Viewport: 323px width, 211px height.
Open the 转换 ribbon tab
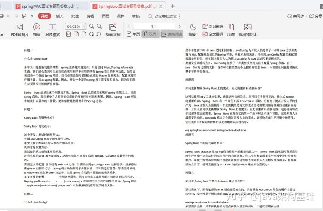(136, 16)
